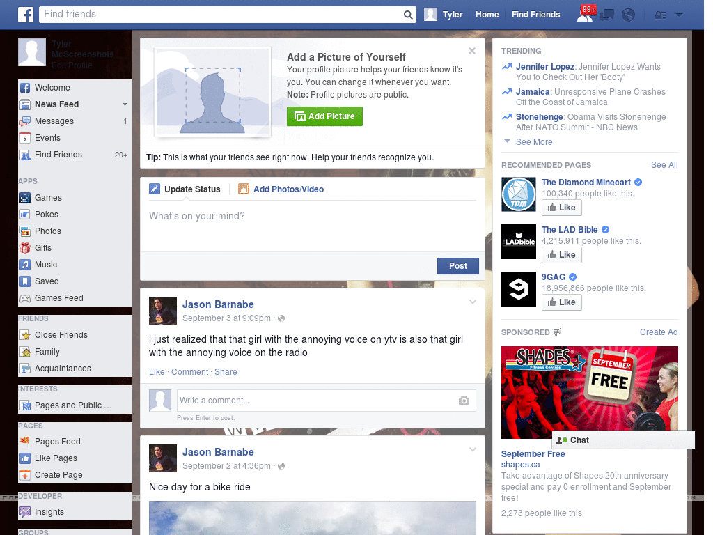This screenshot has width=713, height=535.
Task: Click Create Ad link
Action: (659, 332)
